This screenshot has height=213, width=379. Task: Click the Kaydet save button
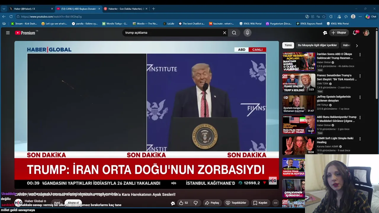coord(260,203)
